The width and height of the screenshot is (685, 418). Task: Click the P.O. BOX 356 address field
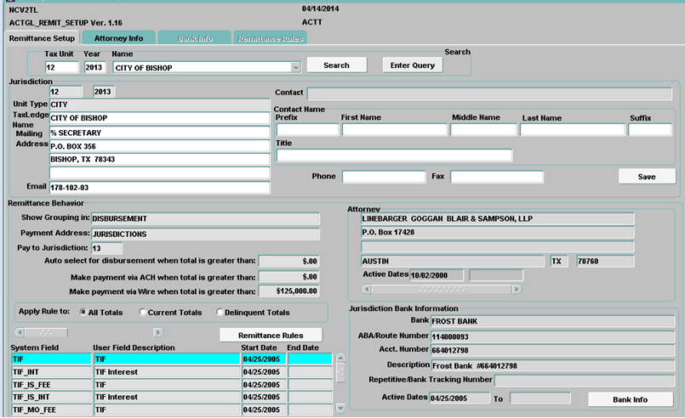(x=159, y=146)
